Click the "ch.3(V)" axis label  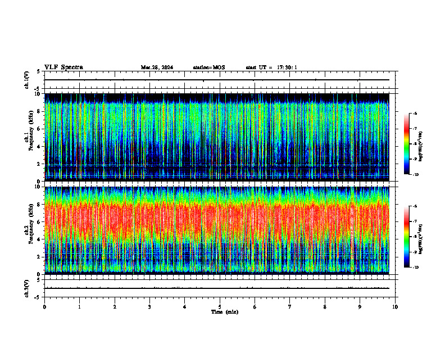pos(27,288)
